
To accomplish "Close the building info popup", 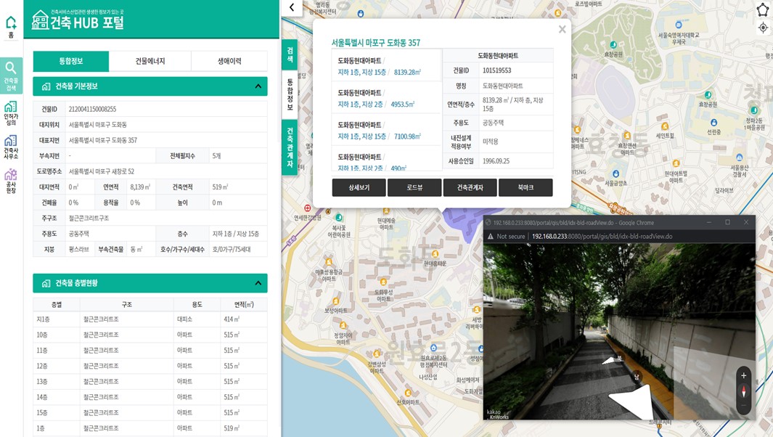I will [562, 30].
